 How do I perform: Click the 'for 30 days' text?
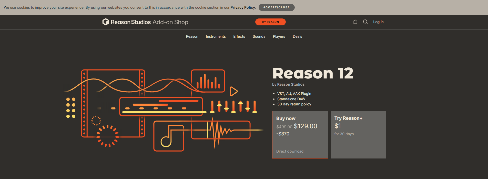344,134
